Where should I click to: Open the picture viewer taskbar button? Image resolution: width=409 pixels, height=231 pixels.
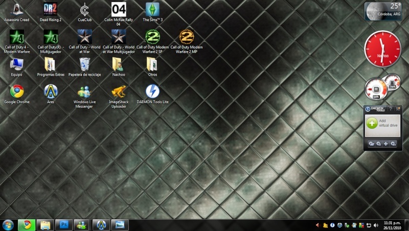click(120, 225)
